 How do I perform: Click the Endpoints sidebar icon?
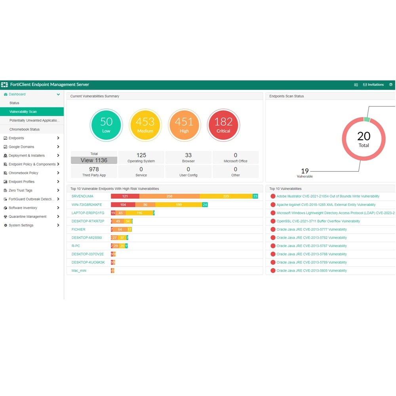point(5,138)
